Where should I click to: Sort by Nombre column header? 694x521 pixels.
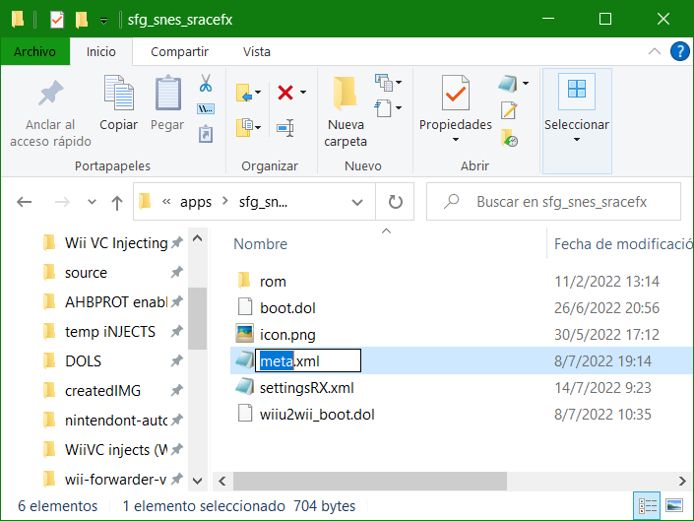click(x=260, y=244)
